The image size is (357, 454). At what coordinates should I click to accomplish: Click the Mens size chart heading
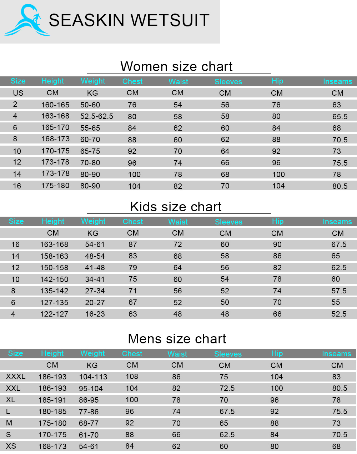point(177,339)
